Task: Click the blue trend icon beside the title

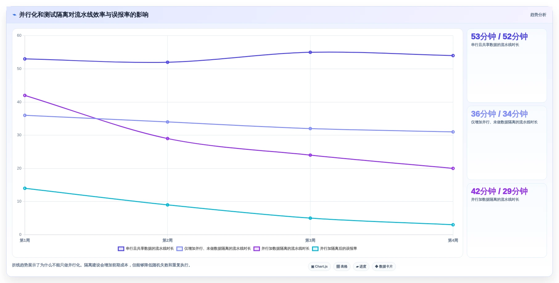Action: click(x=14, y=15)
